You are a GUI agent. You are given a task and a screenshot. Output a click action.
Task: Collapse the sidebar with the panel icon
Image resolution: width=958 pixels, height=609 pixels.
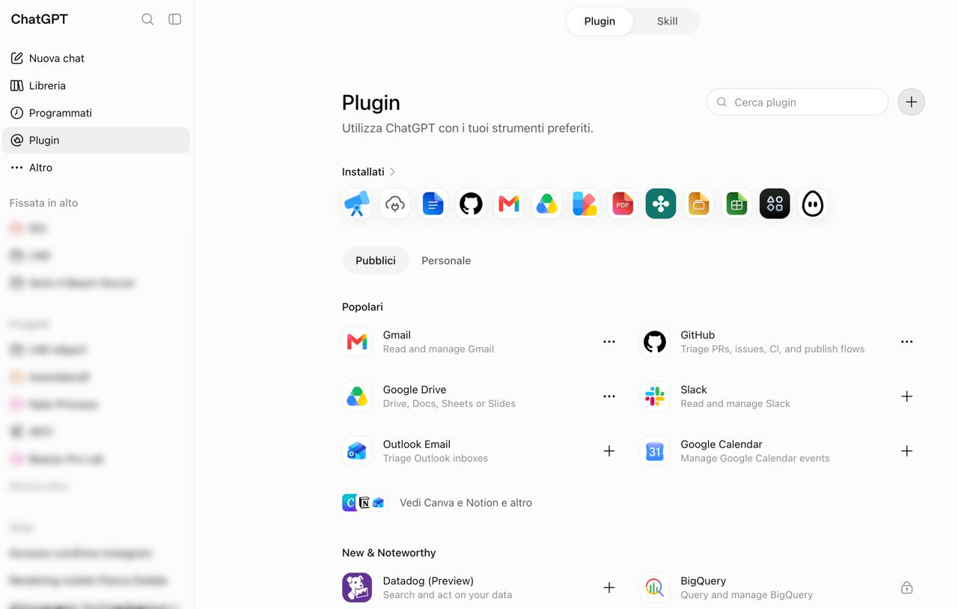[175, 19]
